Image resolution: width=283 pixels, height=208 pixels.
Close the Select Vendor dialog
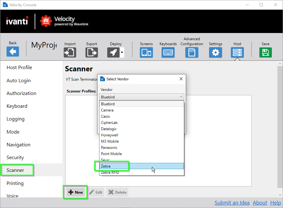click(x=181, y=79)
